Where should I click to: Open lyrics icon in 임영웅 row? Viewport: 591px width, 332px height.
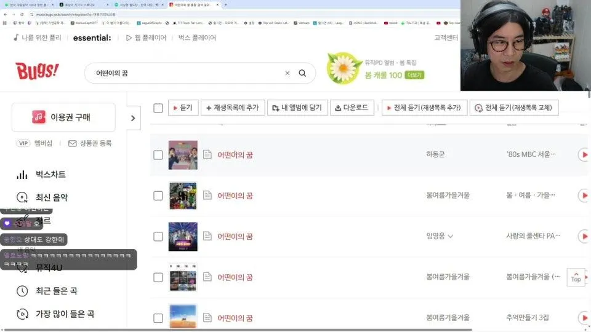click(x=207, y=236)
